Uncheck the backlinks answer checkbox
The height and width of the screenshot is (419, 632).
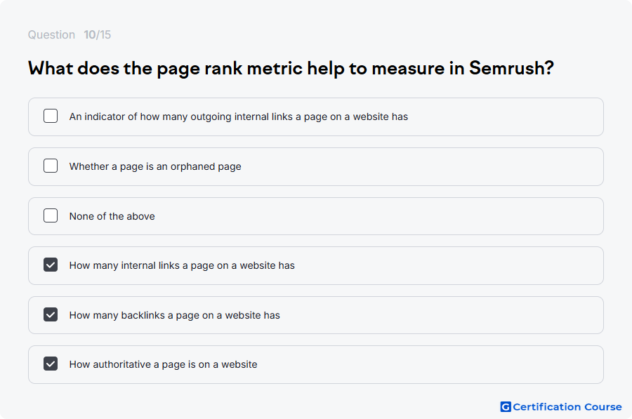pos(51,314)
